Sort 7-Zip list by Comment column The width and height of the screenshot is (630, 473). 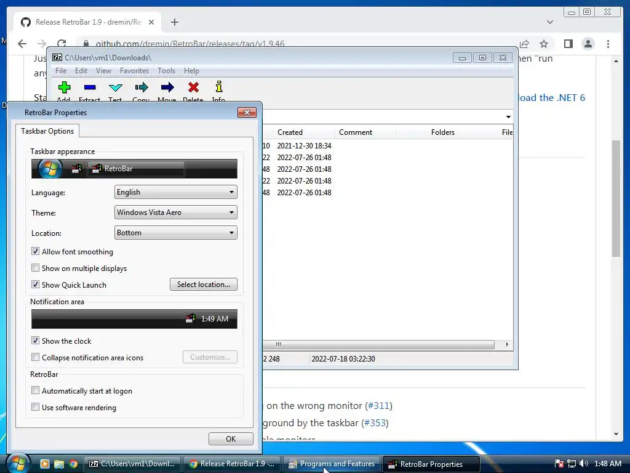tap(365, 132)
